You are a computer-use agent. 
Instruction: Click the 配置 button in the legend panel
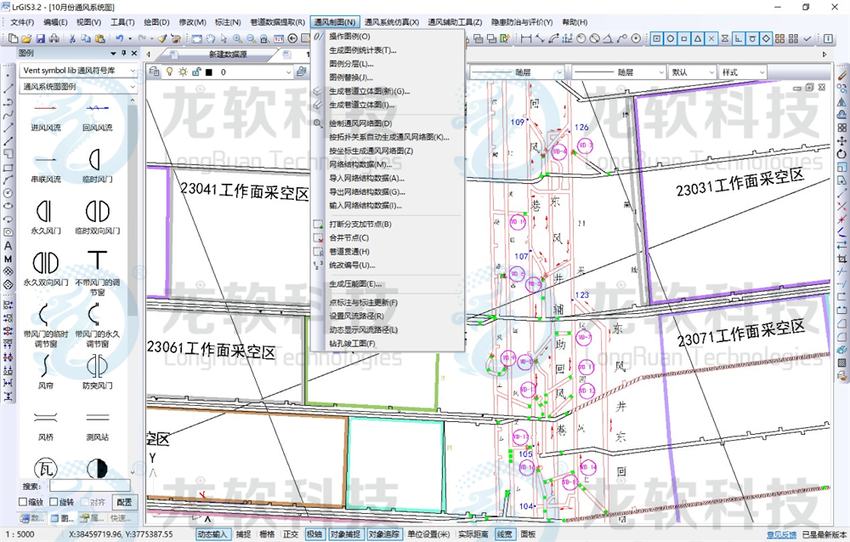pos(124,501)
